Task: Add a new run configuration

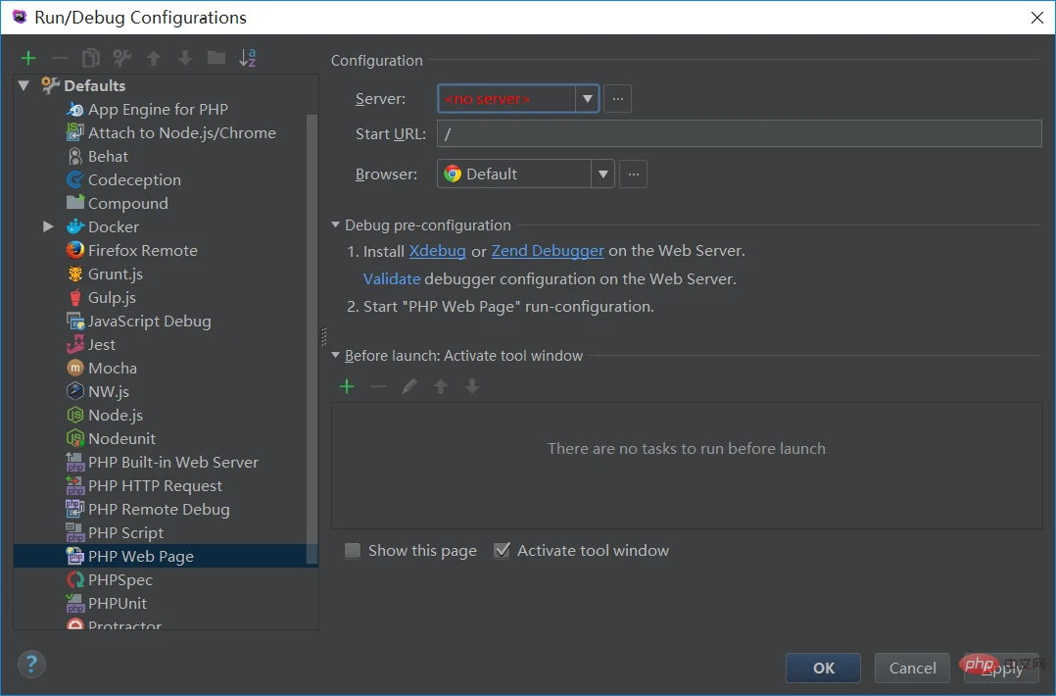Action: pyautogui.click(x=27, y=58)
